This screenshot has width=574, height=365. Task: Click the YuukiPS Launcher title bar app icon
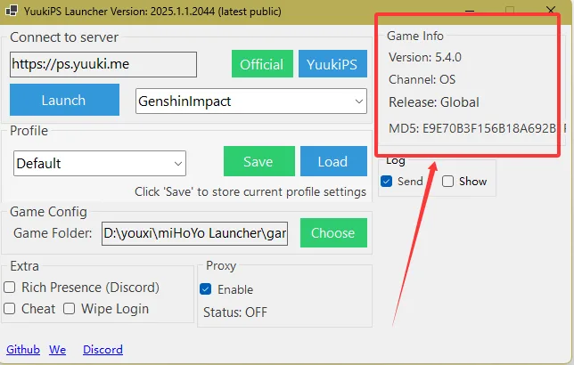pyautogui.click(x=12, y=11)
